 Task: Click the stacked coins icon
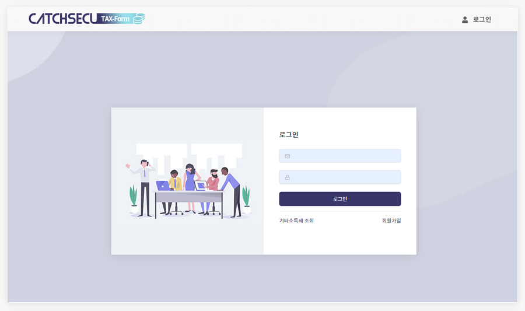[x=139, y=19]
